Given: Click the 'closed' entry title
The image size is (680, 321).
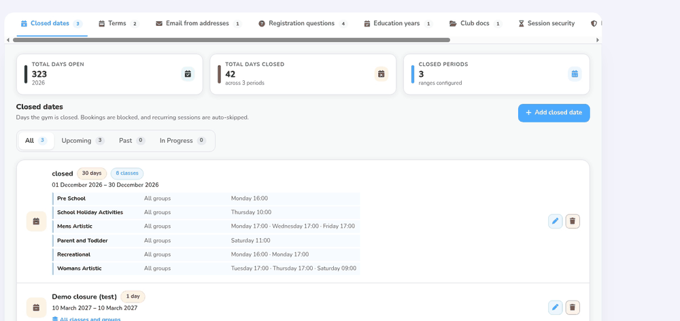Looking at the screenshot, I should (63, 173).
